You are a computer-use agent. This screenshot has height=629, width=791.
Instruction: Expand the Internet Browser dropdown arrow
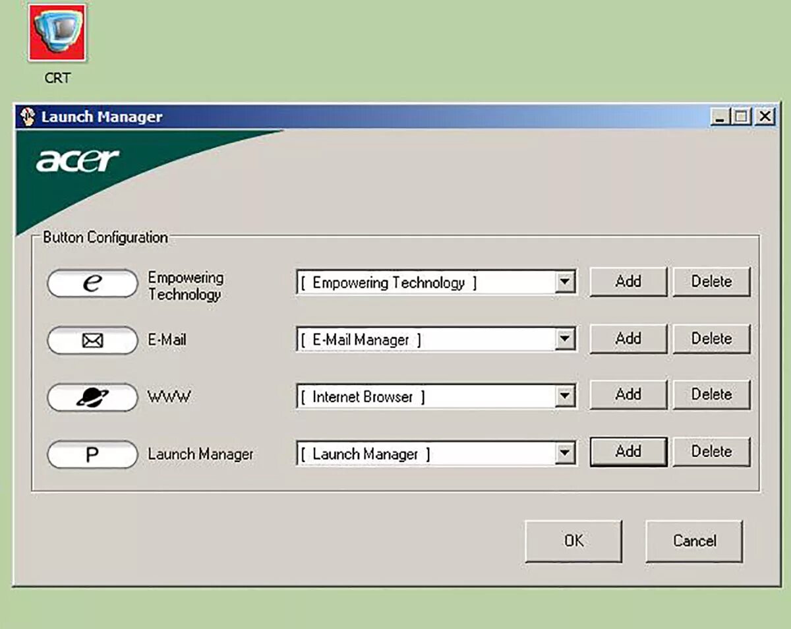(x=564, y=397)
